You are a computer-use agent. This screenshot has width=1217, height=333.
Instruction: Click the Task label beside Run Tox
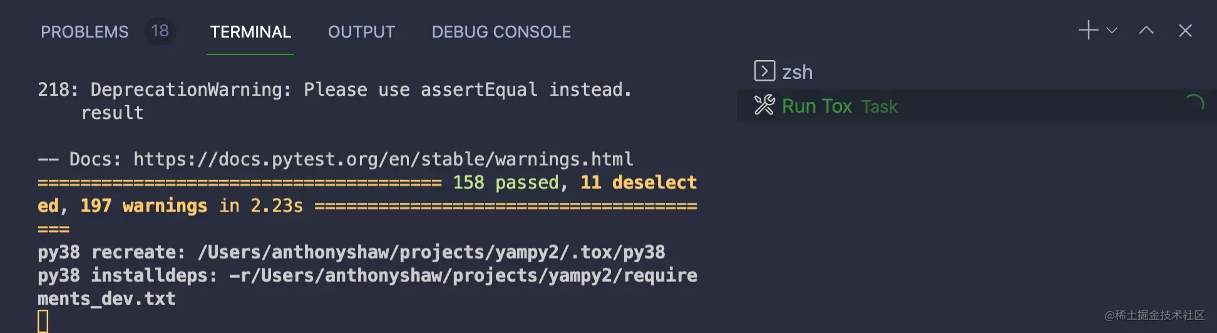pyautogui.click(x=879, y=106)
